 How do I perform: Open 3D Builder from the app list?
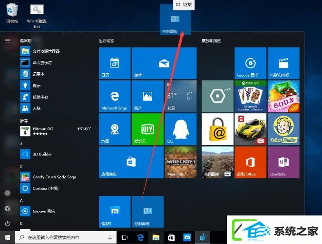click(x=56, y=154)
